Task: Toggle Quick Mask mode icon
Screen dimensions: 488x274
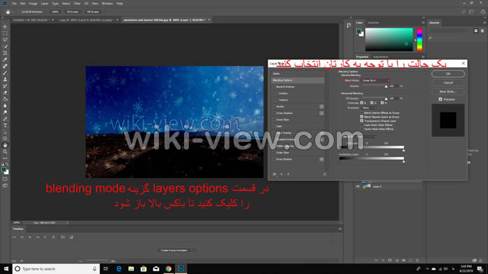Action: coord(5,179)
